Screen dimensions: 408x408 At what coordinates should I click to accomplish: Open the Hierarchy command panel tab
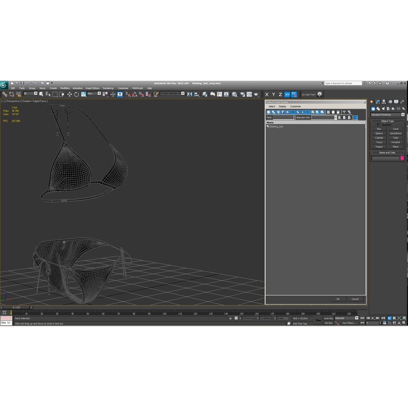pyautogui.click(x=384, y=102)
